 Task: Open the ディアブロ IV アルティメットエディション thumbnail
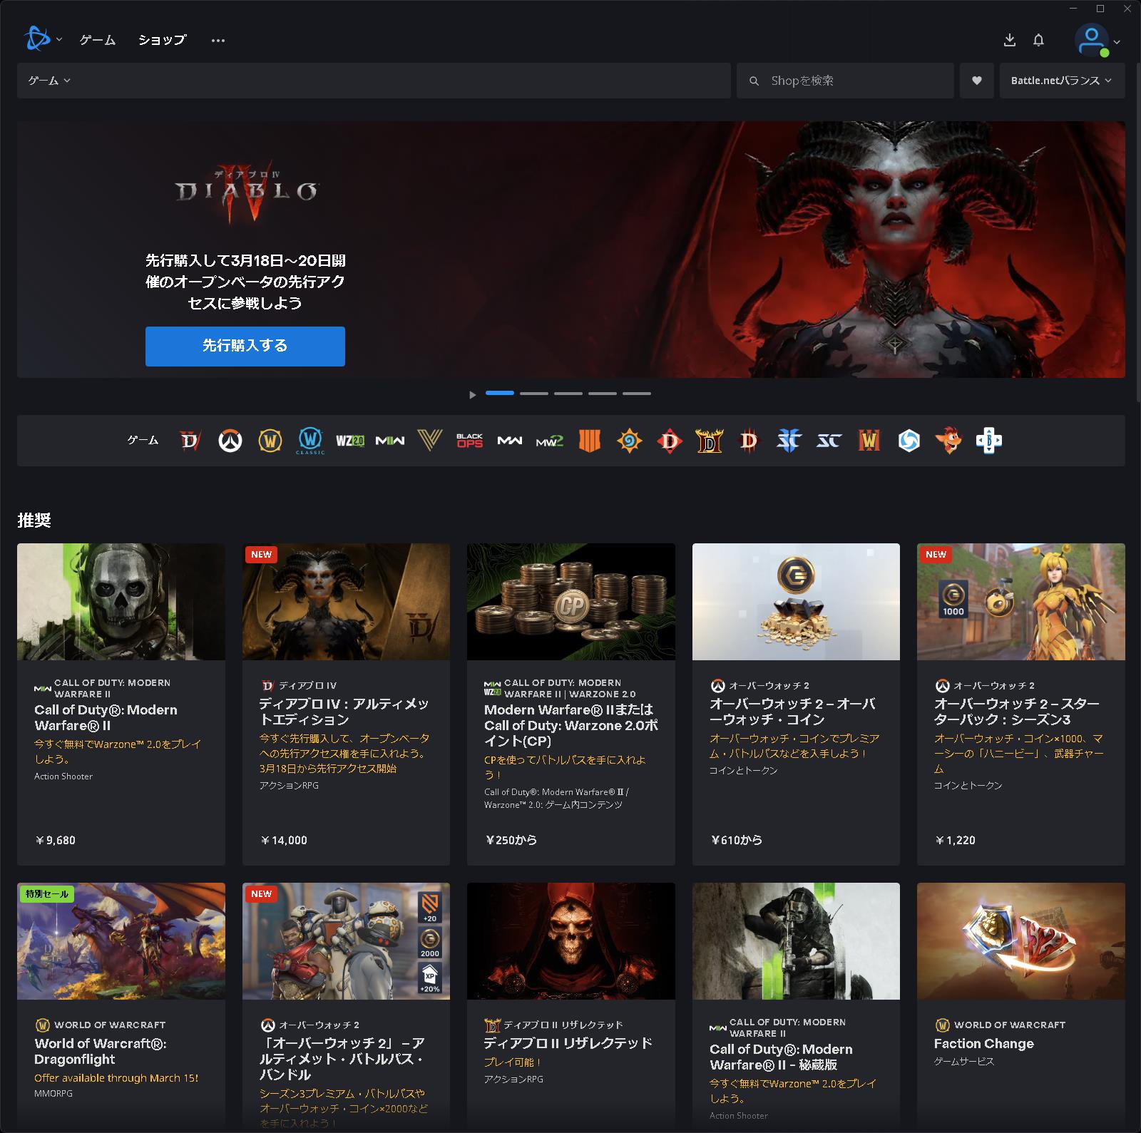pyautogui.click(x=346, y=602)
